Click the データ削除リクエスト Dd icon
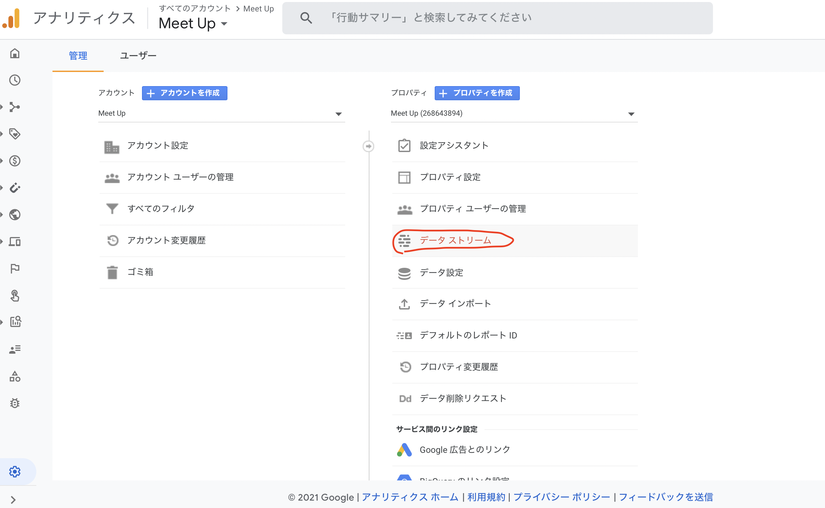 [x=405, y=399]
